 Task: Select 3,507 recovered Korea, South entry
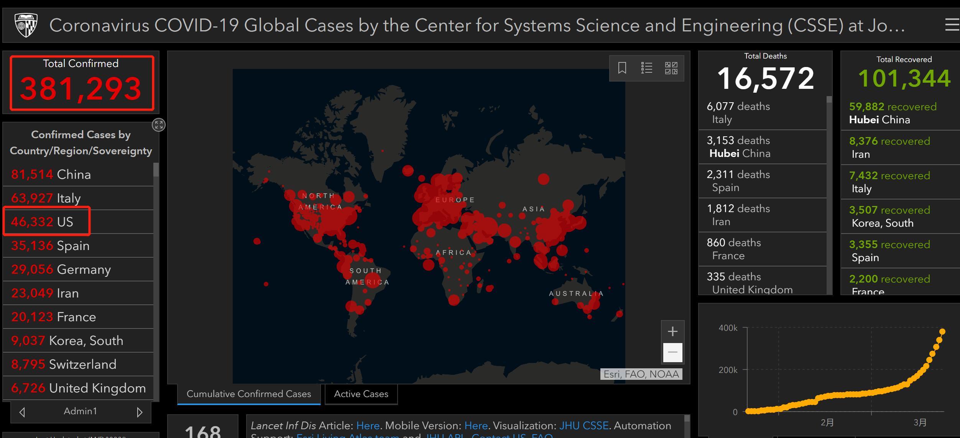[901, 217]
